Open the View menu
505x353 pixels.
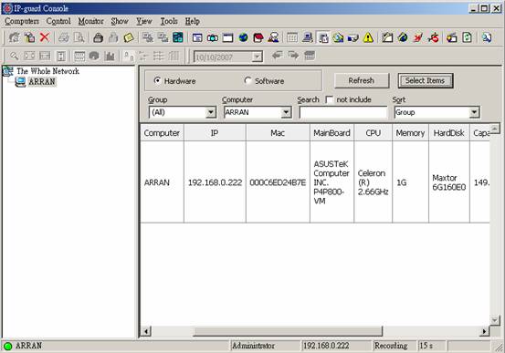(x=144, y=21)
